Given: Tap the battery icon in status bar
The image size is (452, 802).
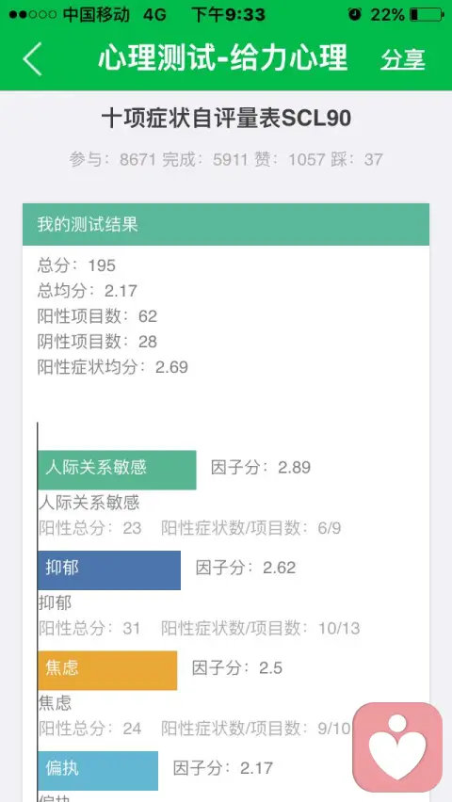Looking at the screenshot, I should coord(426,15).
